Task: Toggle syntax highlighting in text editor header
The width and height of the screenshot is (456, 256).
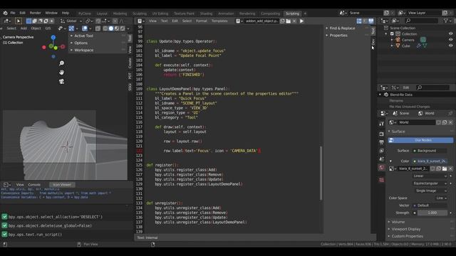Action: coord(370,21)
